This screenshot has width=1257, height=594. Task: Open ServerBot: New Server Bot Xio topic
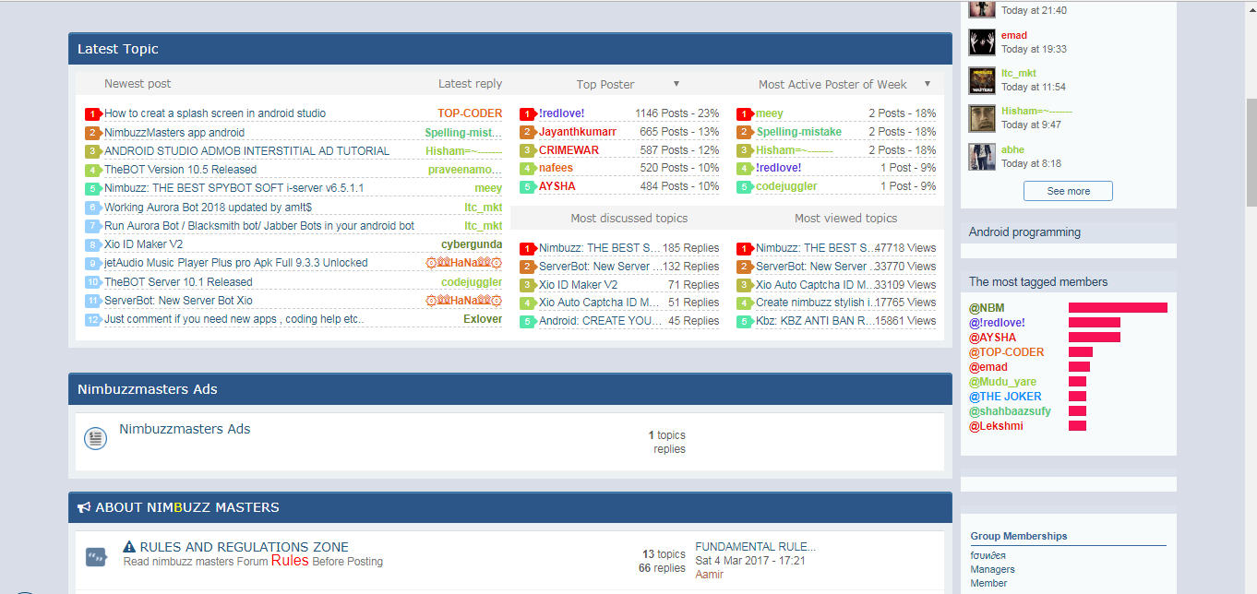tap(178, 301)
